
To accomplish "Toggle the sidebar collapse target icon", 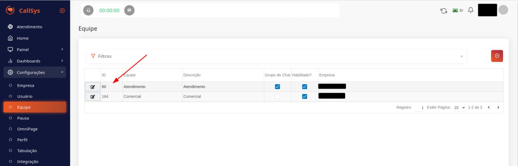I will tap(62, 11).
